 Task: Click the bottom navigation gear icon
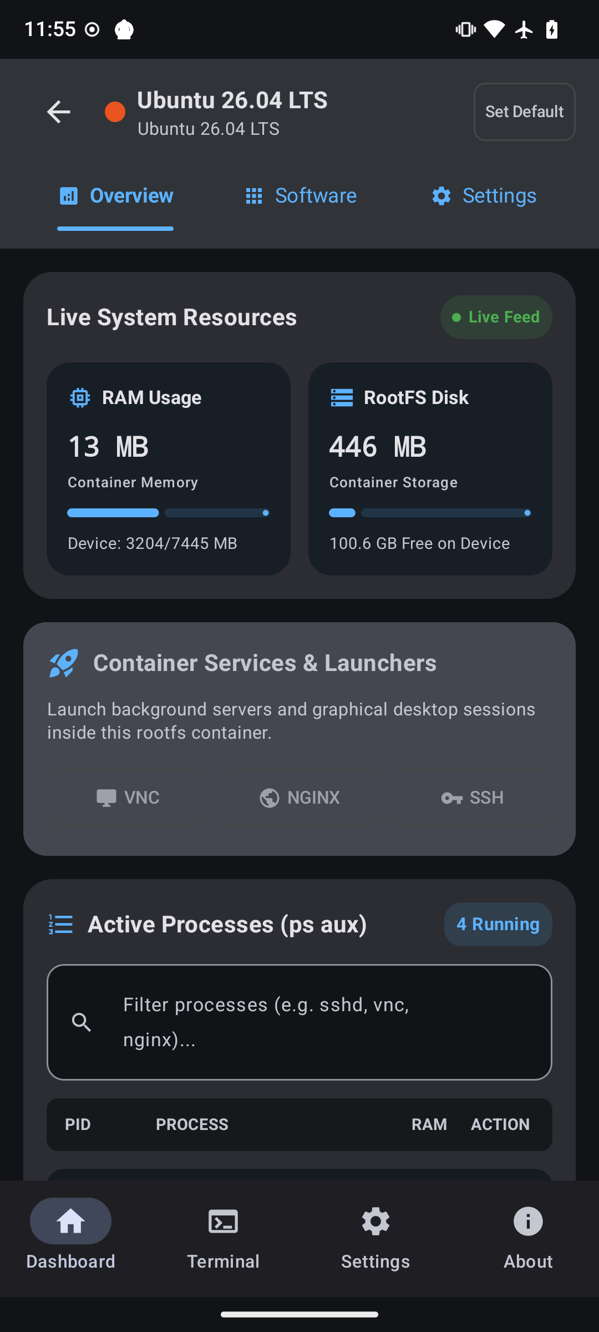coord(375,1222)
